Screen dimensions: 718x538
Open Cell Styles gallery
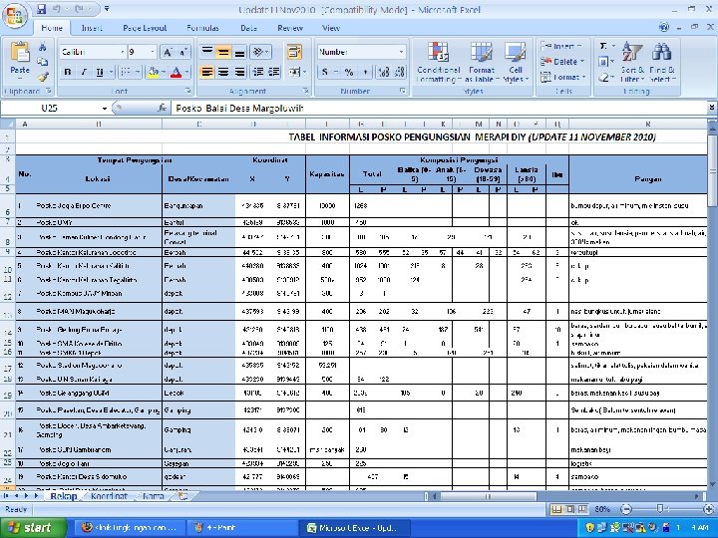click(x=516, y=62)
